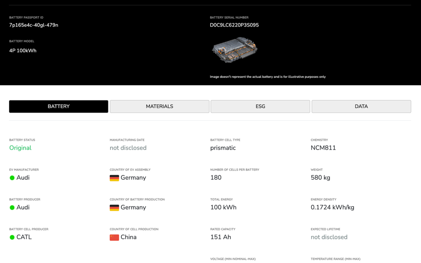The height and width of the screenshot is (263, 421).
Task: Click the prismatic cell type value
Action: click(223, 148)
